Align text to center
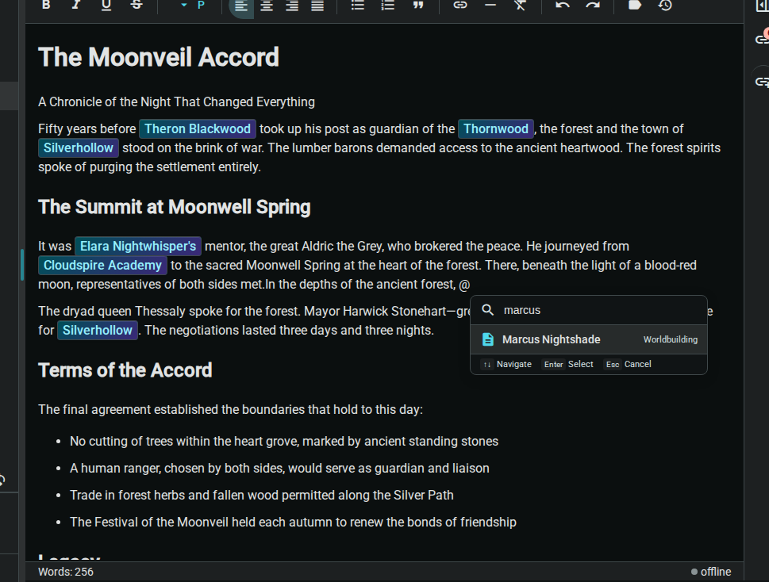 click(267, 6)
